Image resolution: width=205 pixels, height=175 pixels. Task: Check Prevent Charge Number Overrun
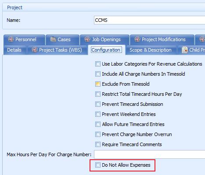click(x=98, y=134)
